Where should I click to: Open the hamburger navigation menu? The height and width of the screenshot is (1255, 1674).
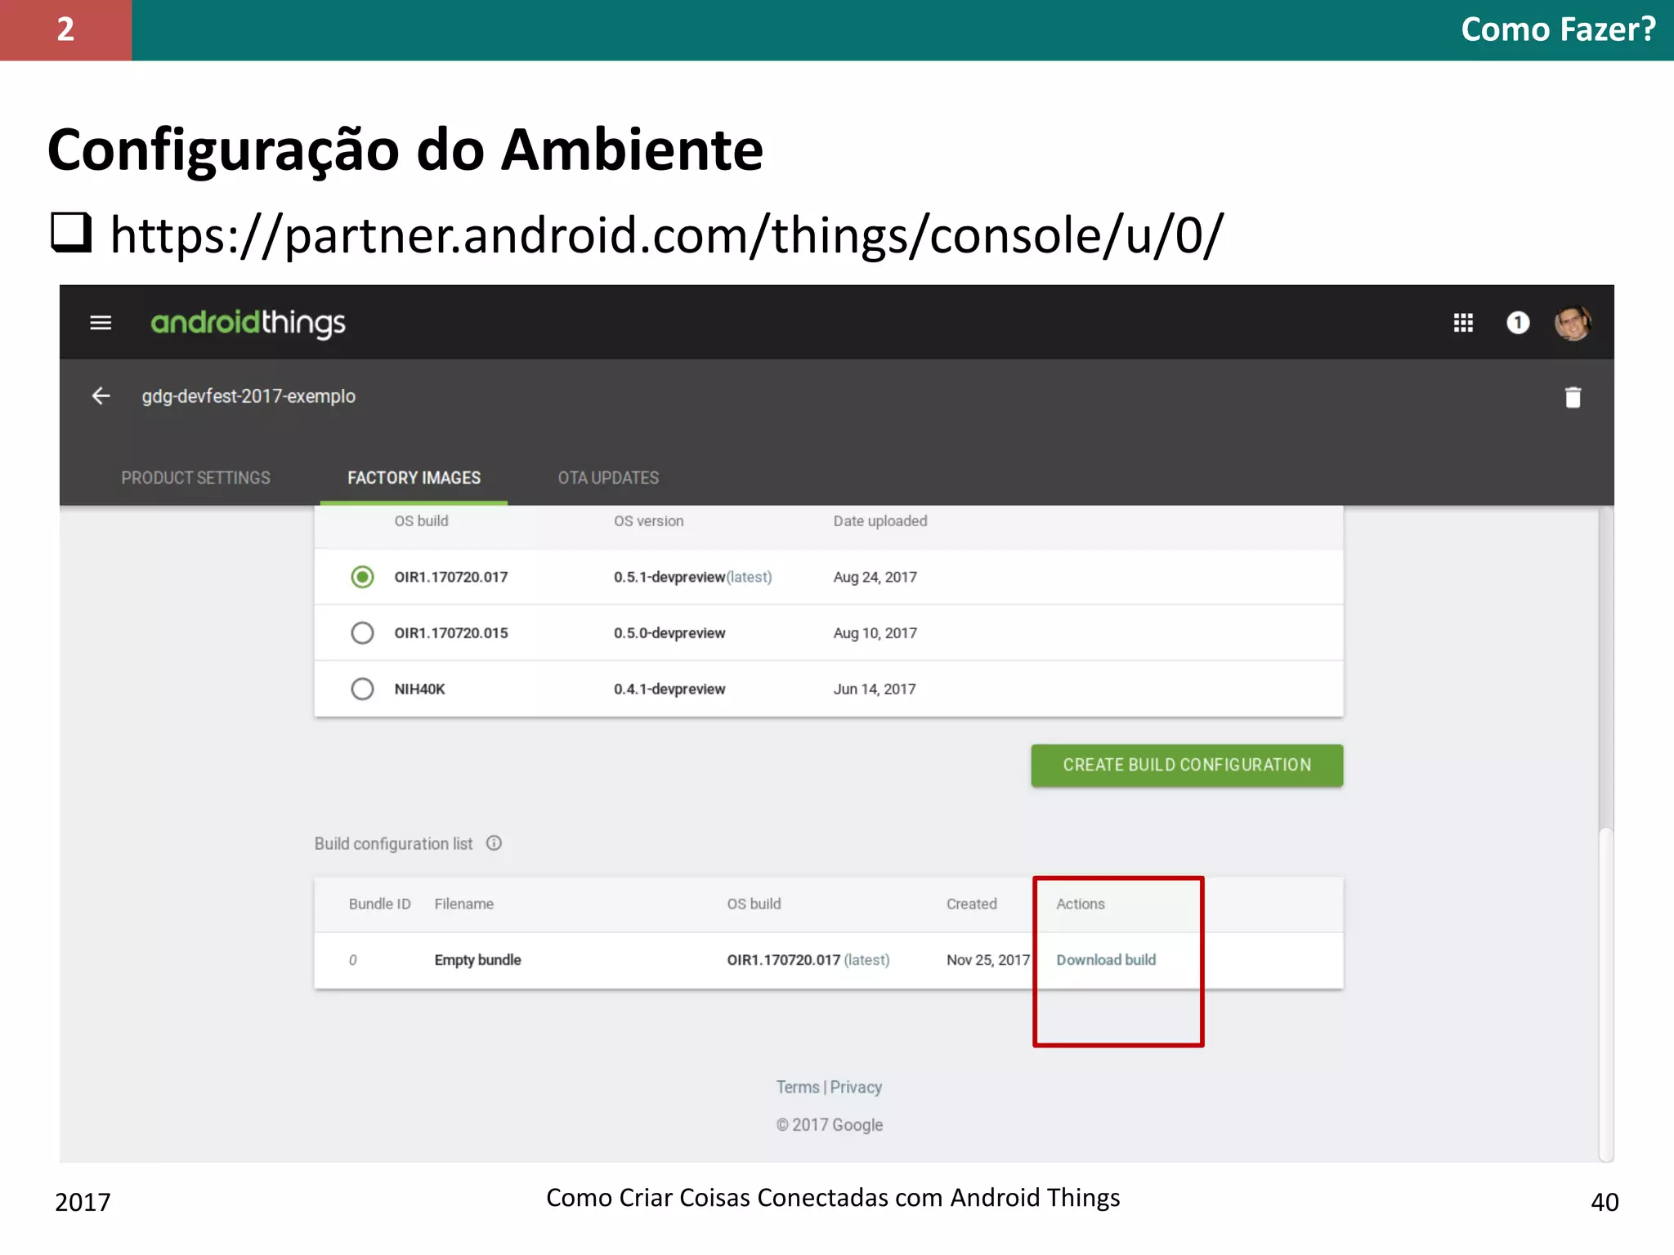coord(101,323)
